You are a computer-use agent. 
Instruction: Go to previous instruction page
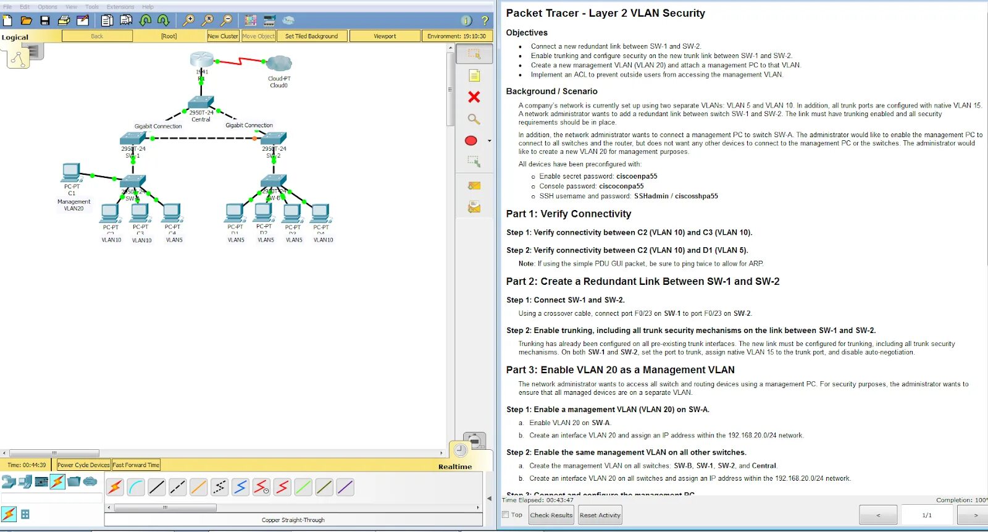[878, 515]
